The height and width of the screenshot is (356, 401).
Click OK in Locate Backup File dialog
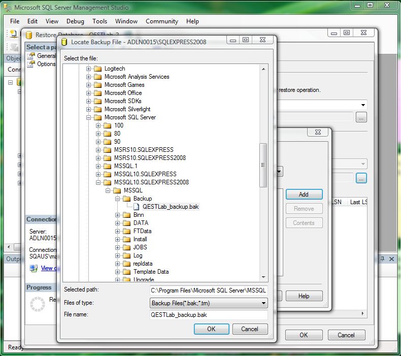pos(211,329)
